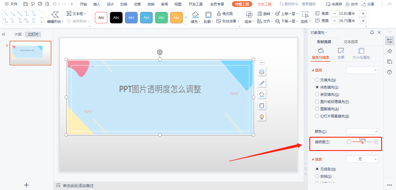Image resolution: width=396 pixels, height=190 pixels.
Task: Switch to the 插入 ribbon tab
Action: (97, 4)
